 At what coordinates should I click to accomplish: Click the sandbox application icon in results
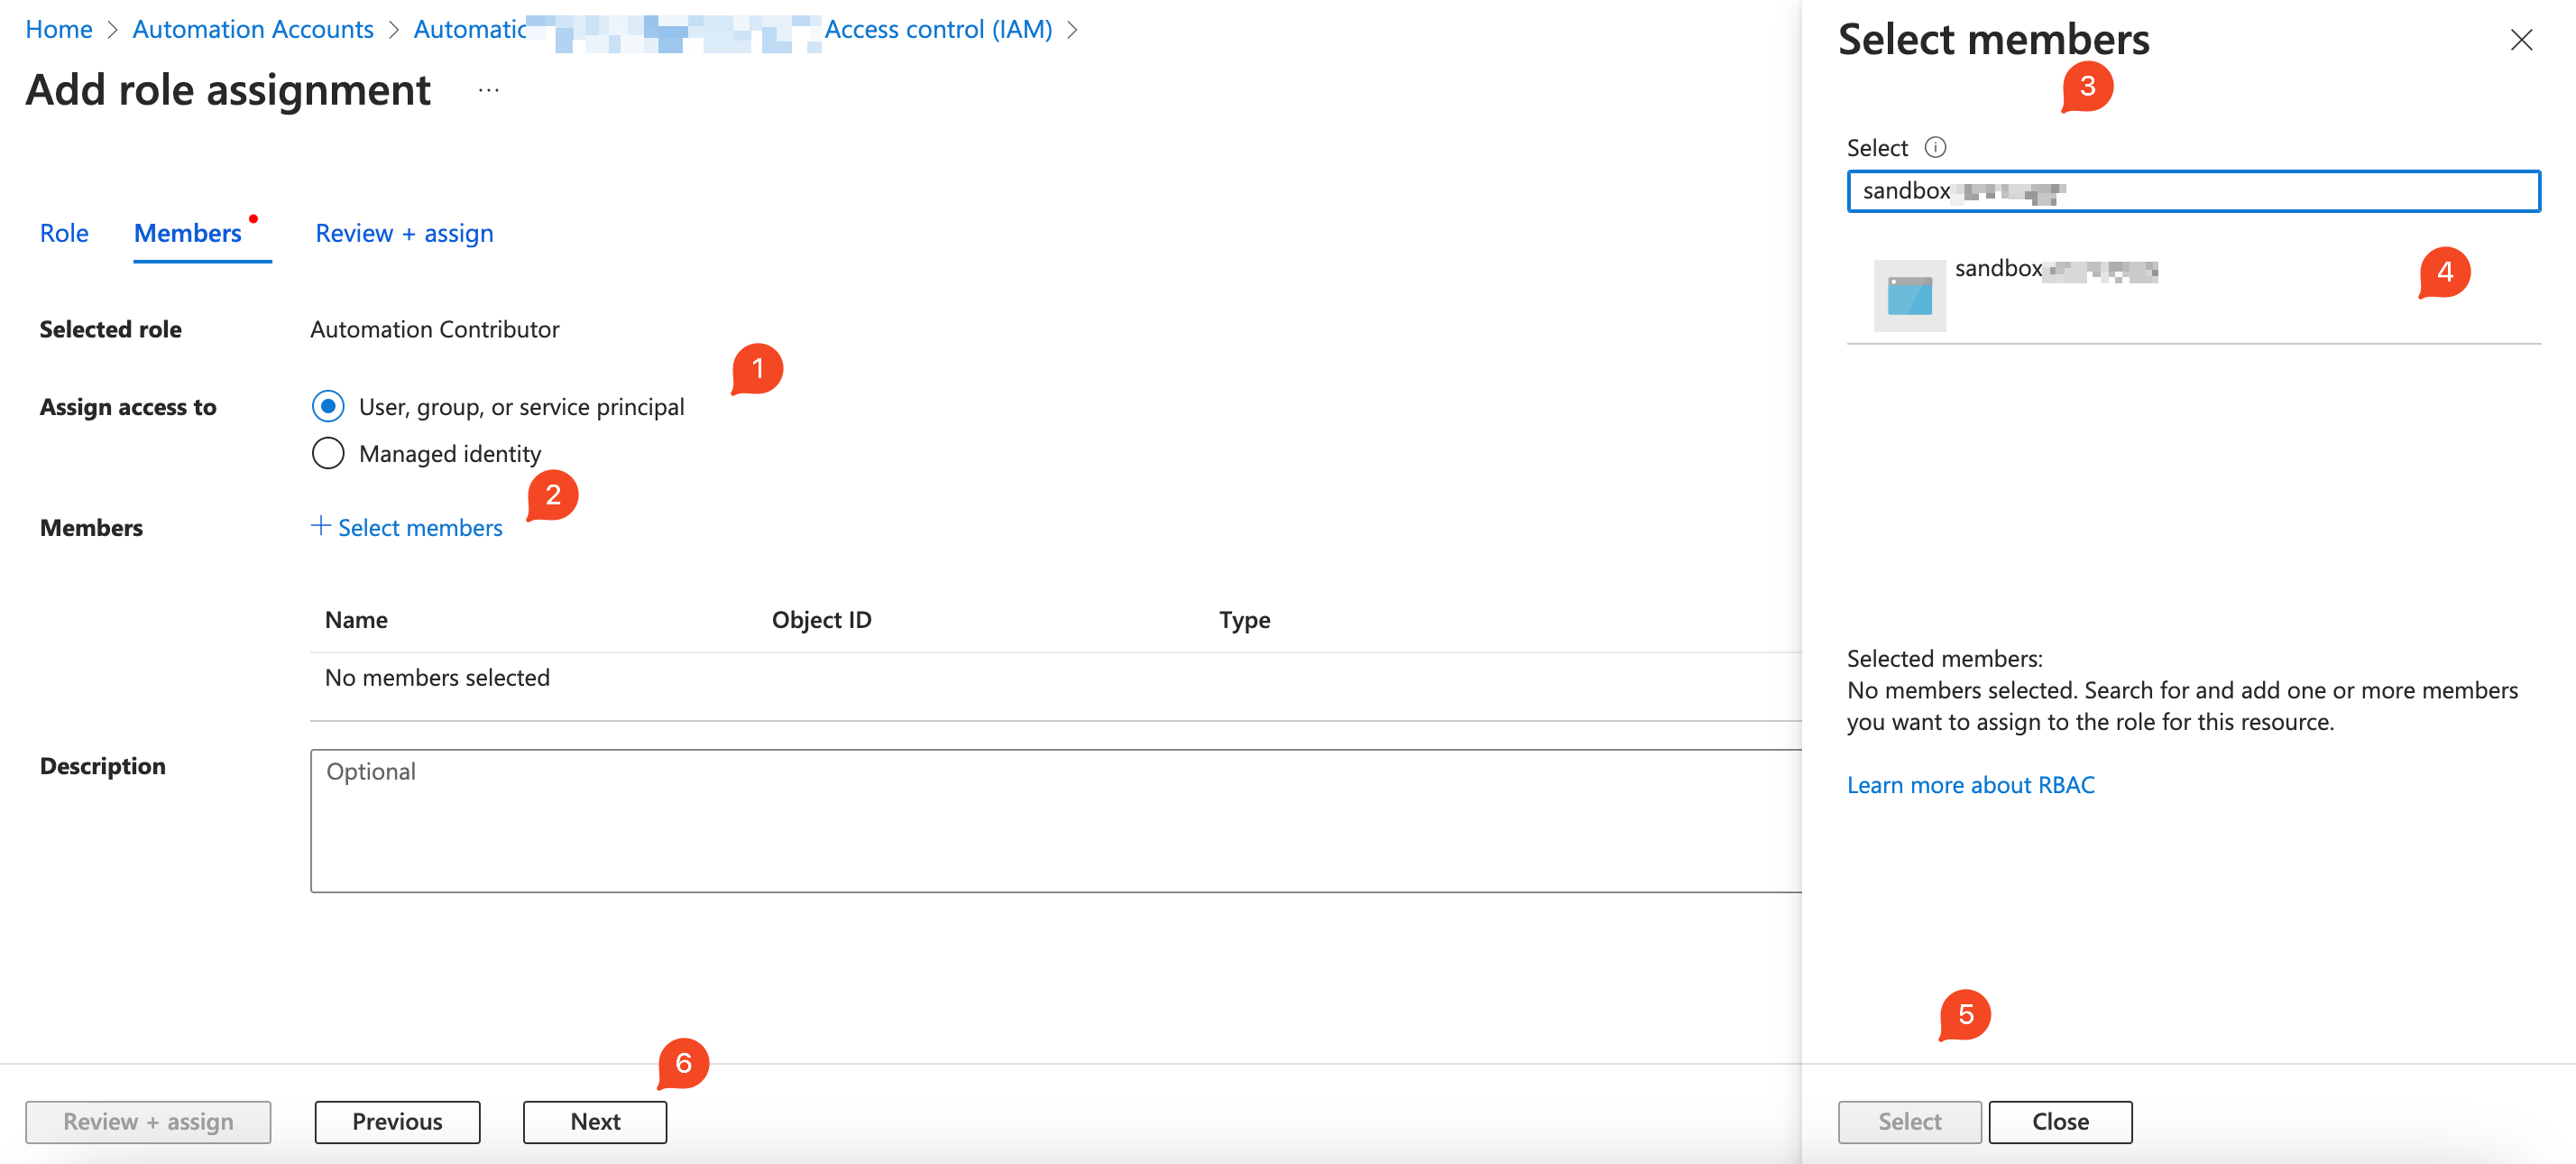point(1909,295)
